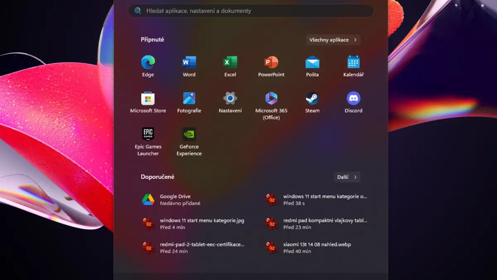This screenshot has width=497, height=280.
Task: Open the Kalendář app icon
Action: point(353,62)
